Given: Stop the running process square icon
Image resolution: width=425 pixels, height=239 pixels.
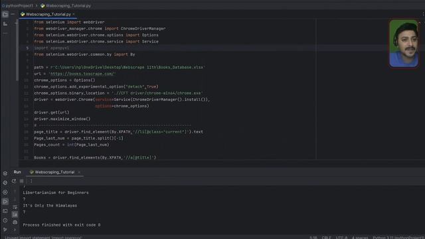Looking at the screenshot, I should (22, 181).
